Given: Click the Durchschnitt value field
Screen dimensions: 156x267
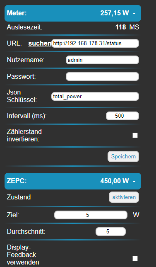Looking at the screenshot, I should [x=110, y=232].
